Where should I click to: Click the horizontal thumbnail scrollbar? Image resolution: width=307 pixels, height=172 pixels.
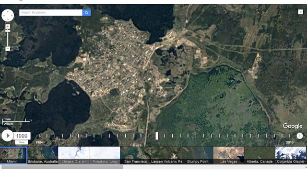[x=62, y=167]
